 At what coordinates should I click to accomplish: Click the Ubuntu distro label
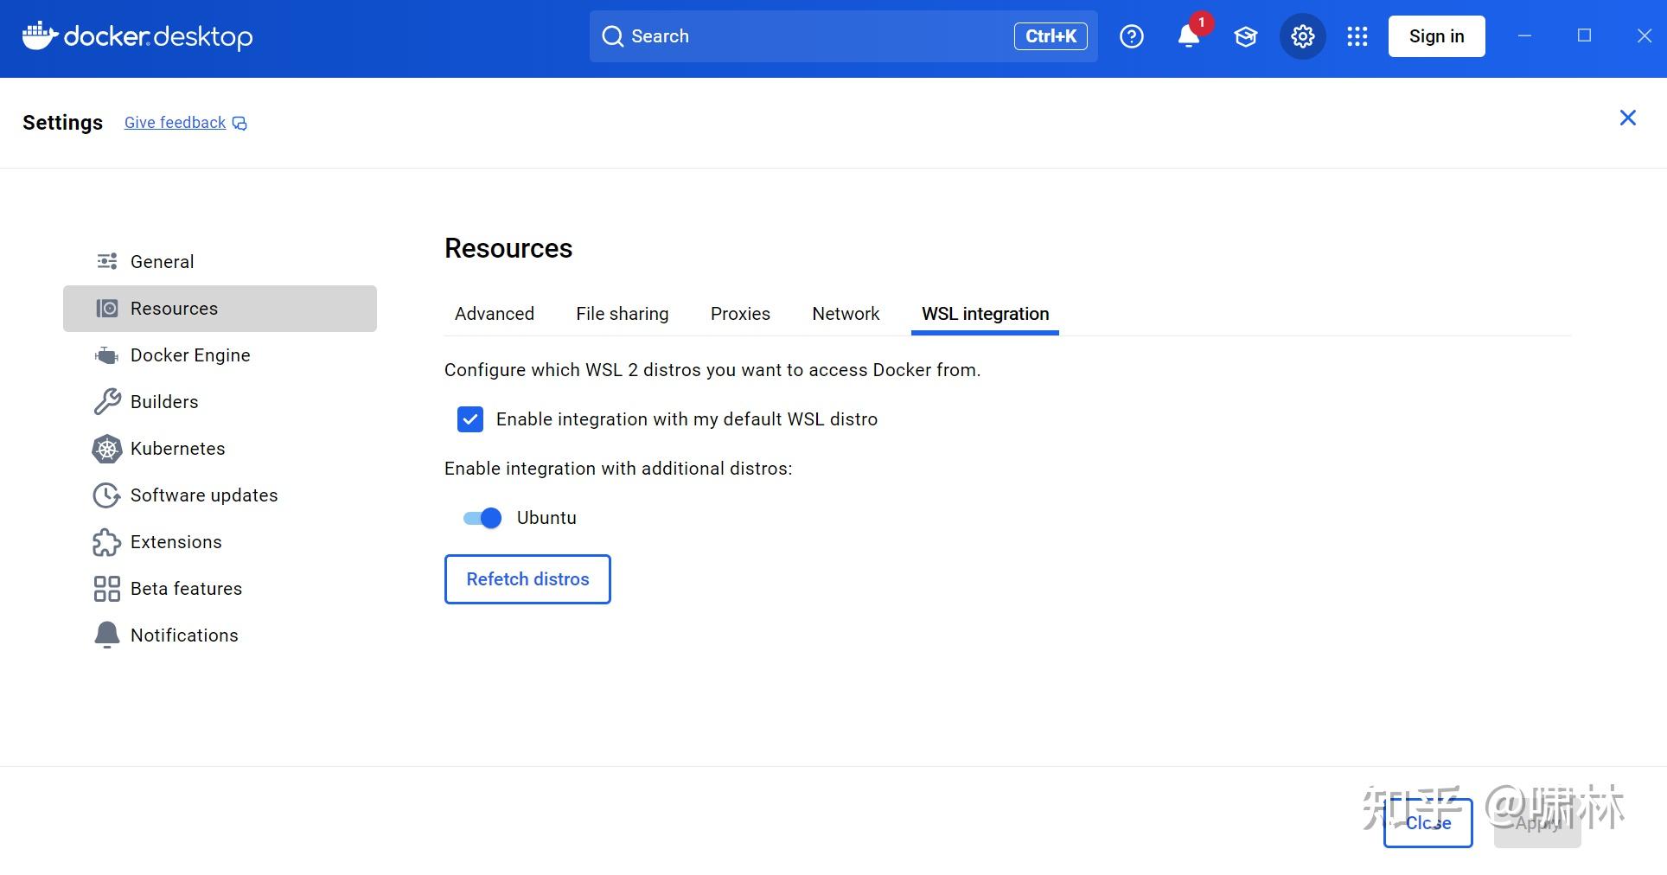(x=546, y=518)
